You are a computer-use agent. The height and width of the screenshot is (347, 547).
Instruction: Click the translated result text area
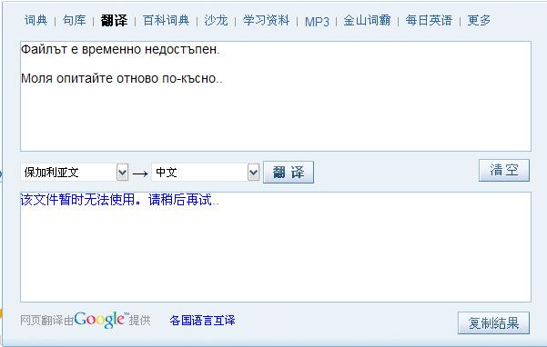pyautogui.click(x=276, y=247)
